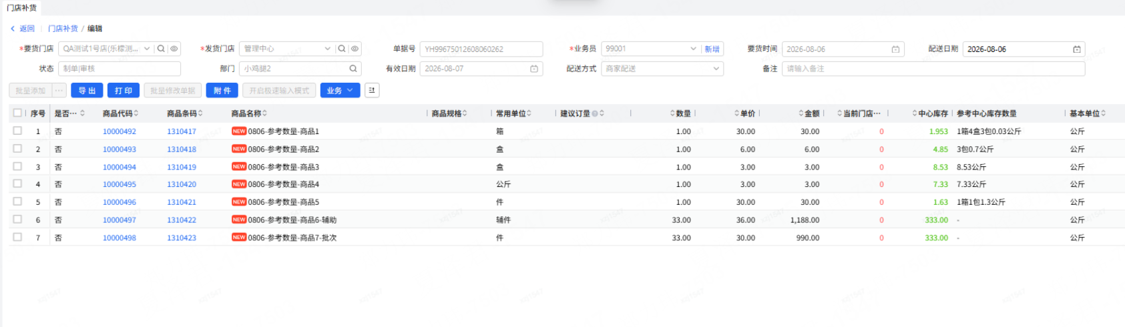Screen dimensions: 1125x327
Task: Click the back arrow 返回
Action: point(23,29)
